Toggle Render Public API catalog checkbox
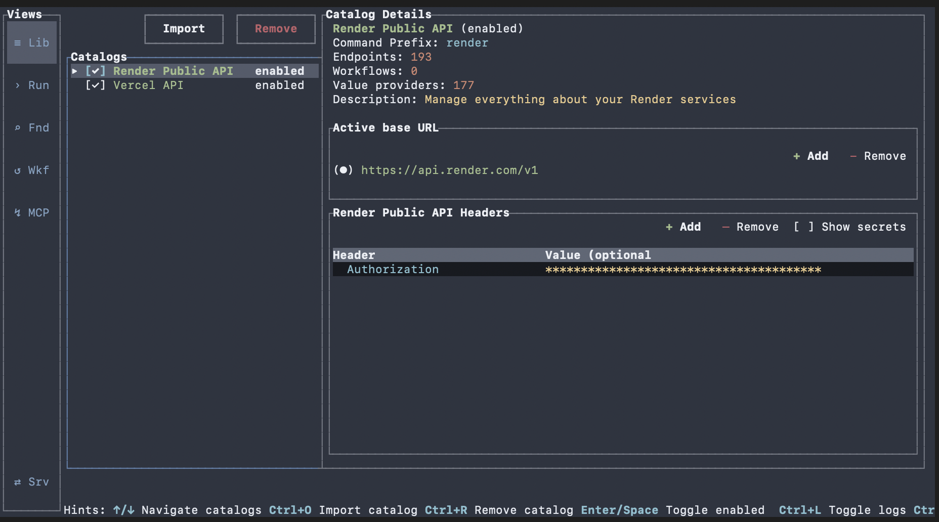The width and height of the screenshot is (939, 522). (x=95, y=71)
